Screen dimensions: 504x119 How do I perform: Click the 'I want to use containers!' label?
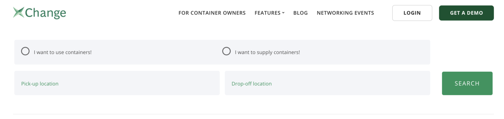click(x=63, y=52)
